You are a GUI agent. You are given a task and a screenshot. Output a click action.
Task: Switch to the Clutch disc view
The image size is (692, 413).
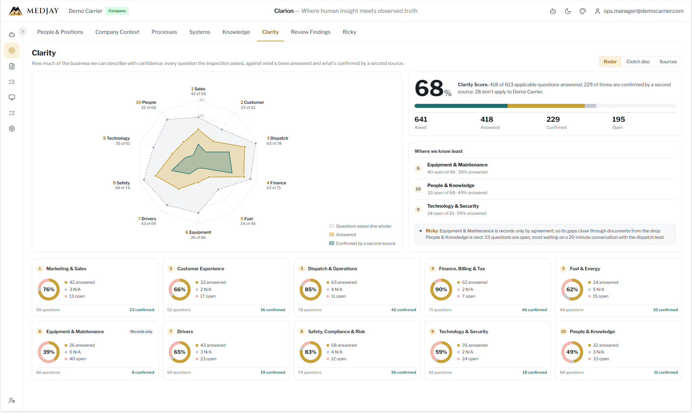638,62
